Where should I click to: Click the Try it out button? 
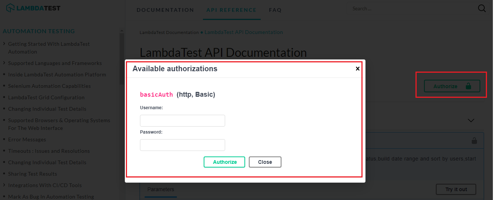[x=456, y=189]
